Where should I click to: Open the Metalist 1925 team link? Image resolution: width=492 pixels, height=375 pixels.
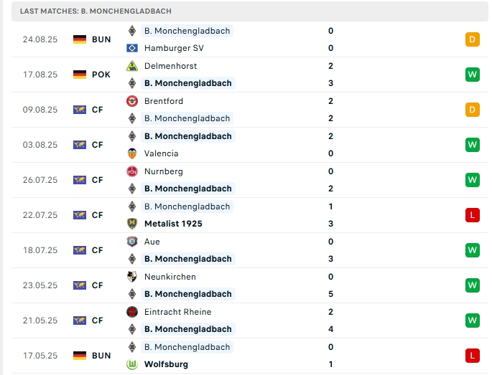pyautogui.click(x=173, y=224)
